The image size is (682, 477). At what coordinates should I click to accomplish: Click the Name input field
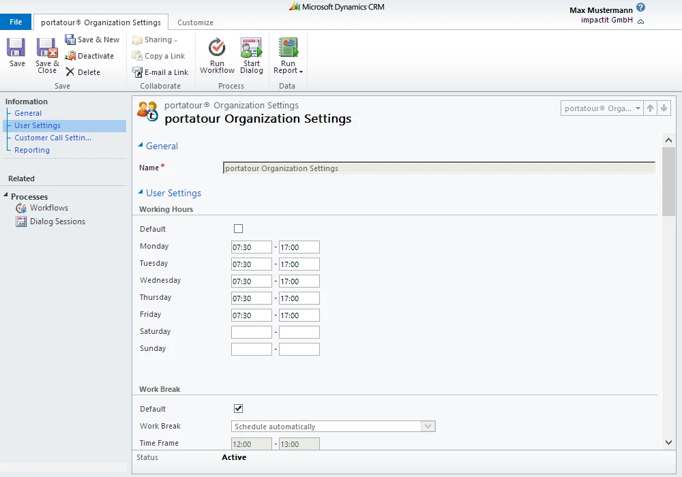tap(439, 168)
